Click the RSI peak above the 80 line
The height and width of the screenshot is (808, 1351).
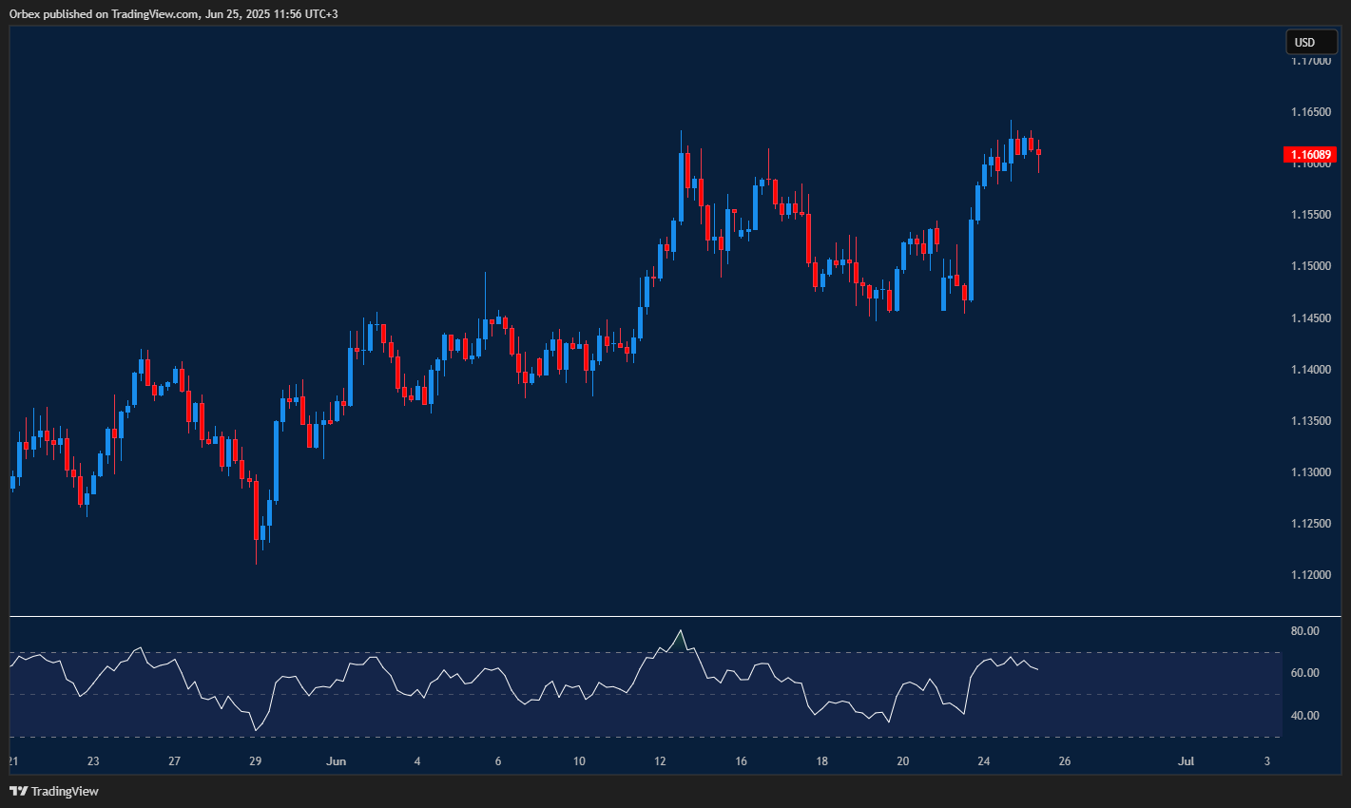coord(681,630)
